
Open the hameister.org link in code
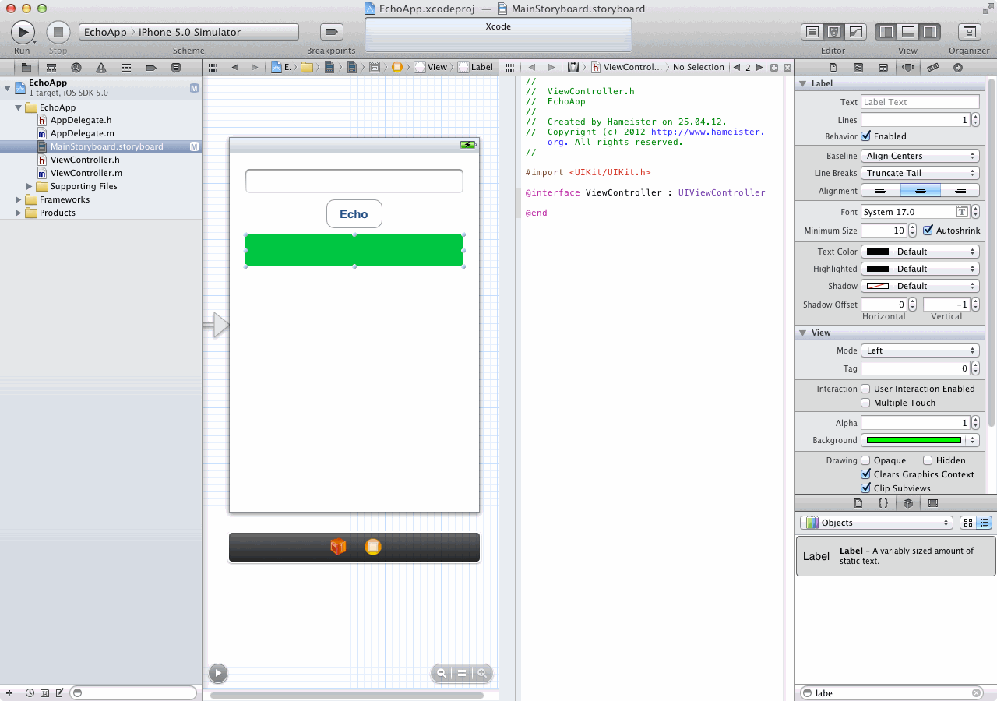point(706,132)
